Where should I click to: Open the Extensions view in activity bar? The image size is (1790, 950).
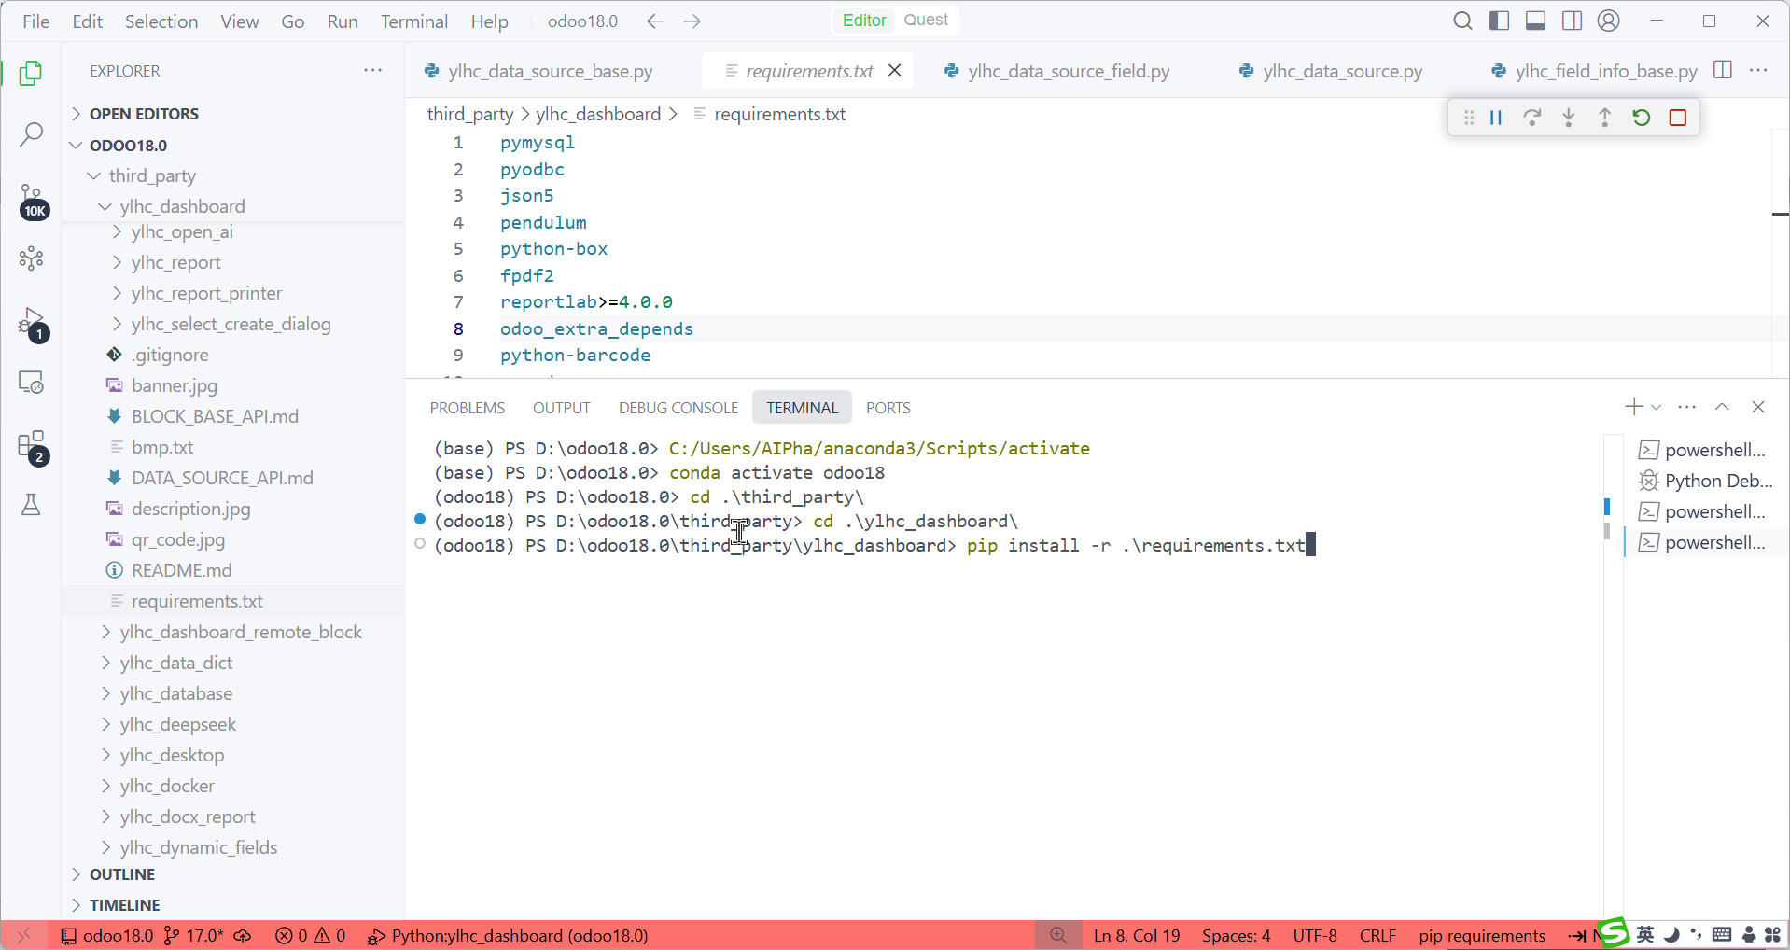[31, 445]
